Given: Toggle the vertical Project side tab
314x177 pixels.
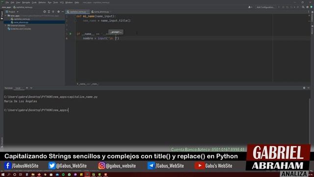Looking at the screenshot, I should point(2,15).
